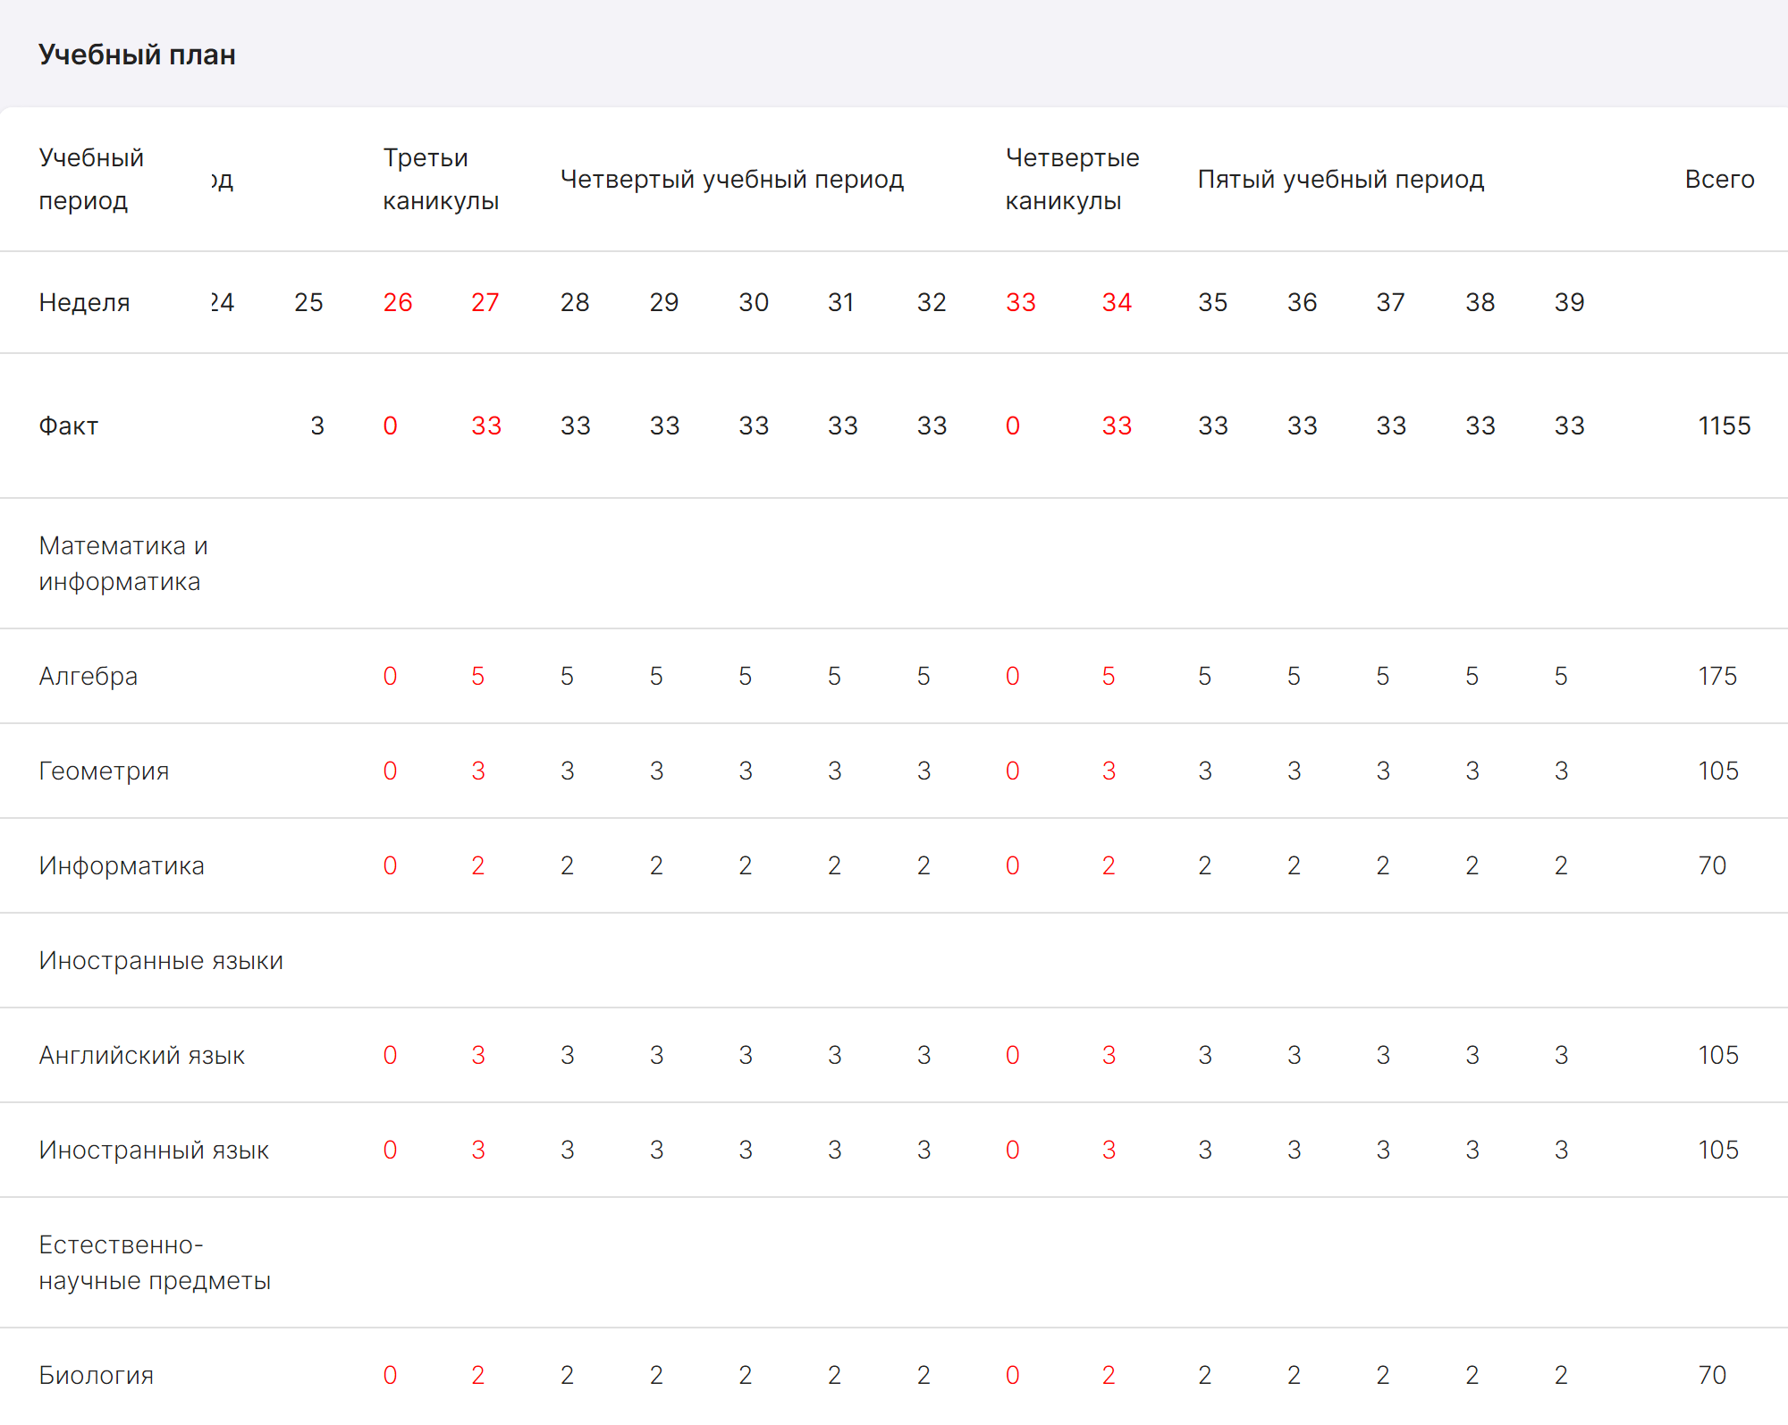Click week number 37

(1391, 302)
